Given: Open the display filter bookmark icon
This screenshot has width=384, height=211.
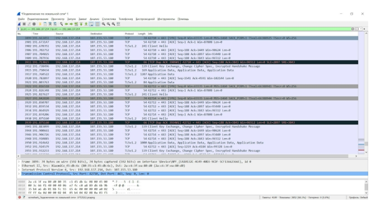Looking at the screenshot, I should tap(19, 29).
